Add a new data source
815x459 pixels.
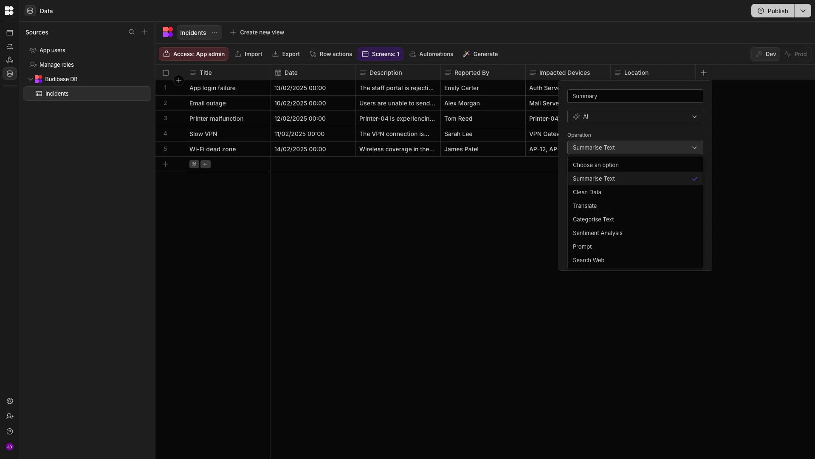(145, 32)
